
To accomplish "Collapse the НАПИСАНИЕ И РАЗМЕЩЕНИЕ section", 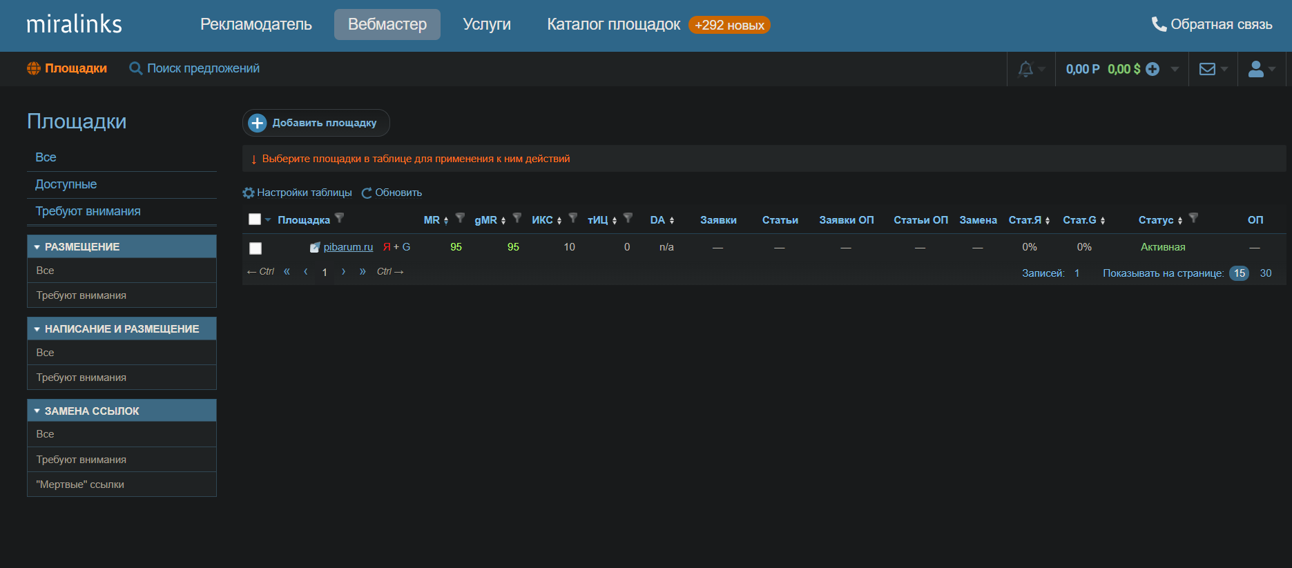I will tap(37, 329).
